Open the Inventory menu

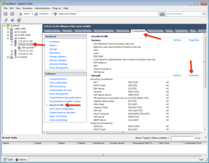click(27, 8)
